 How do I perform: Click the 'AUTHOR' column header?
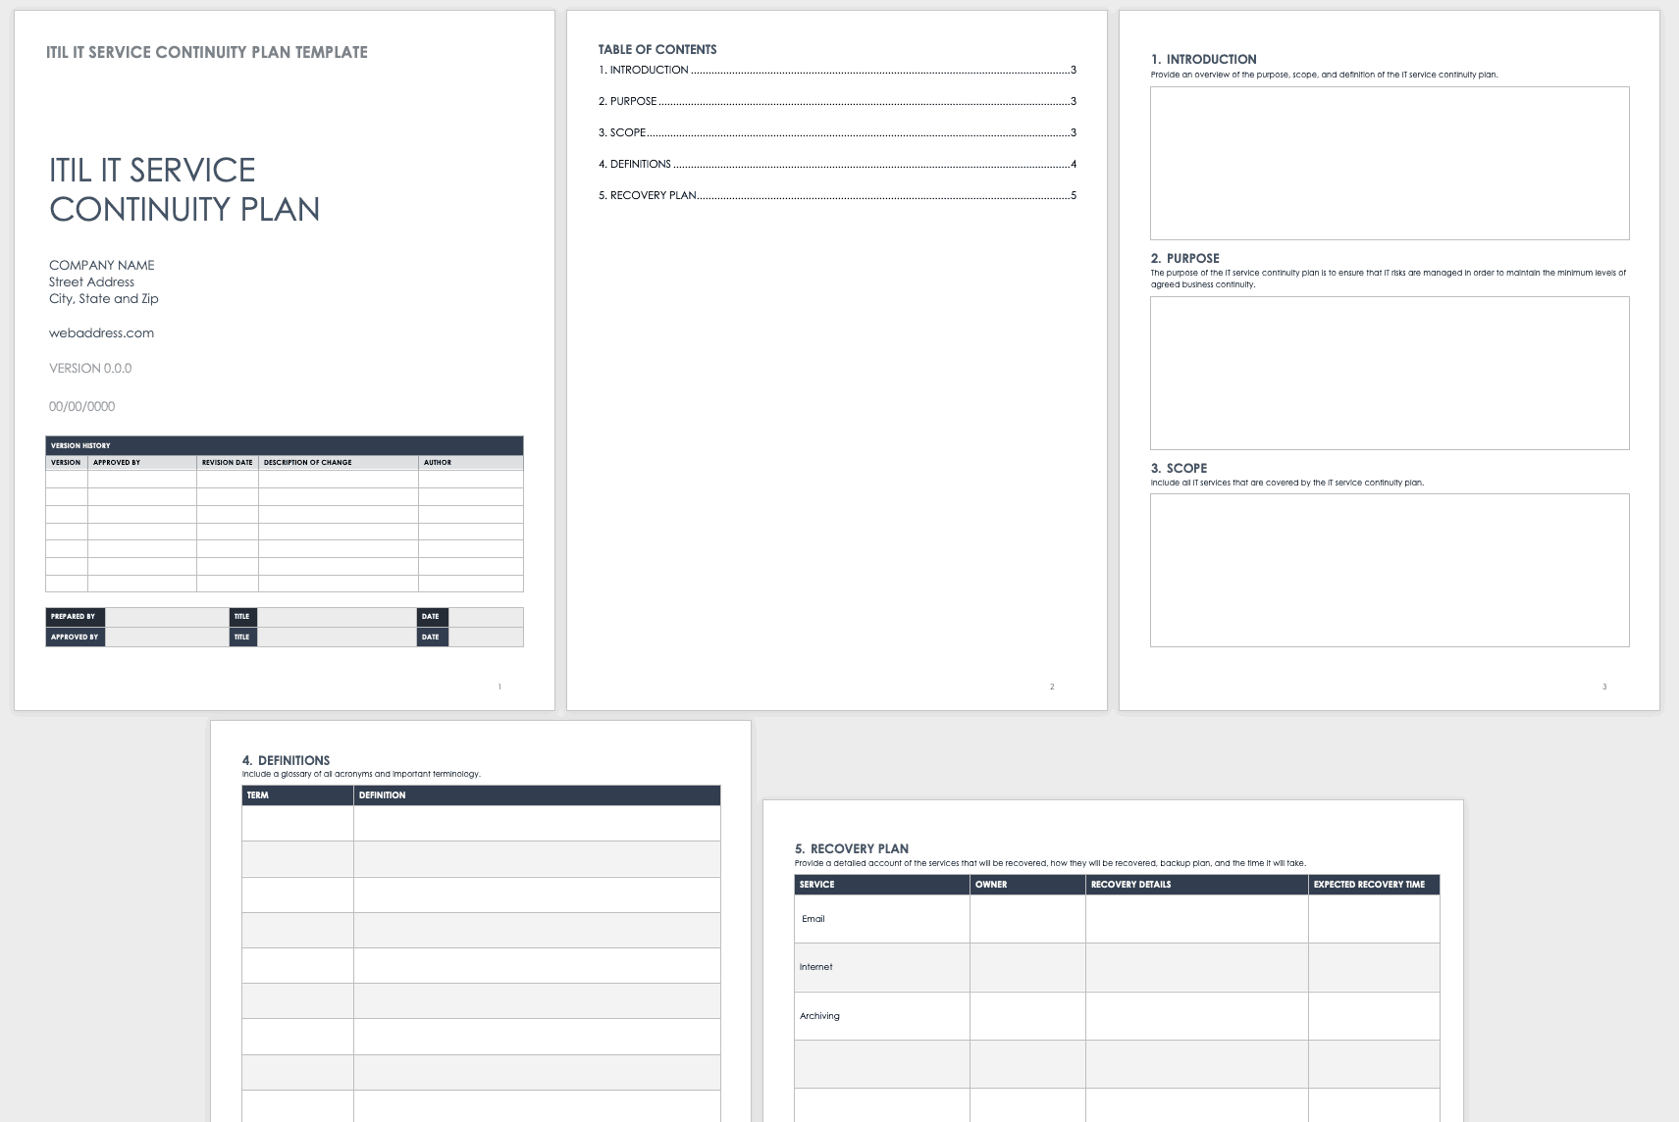click(x=471, y=462)
